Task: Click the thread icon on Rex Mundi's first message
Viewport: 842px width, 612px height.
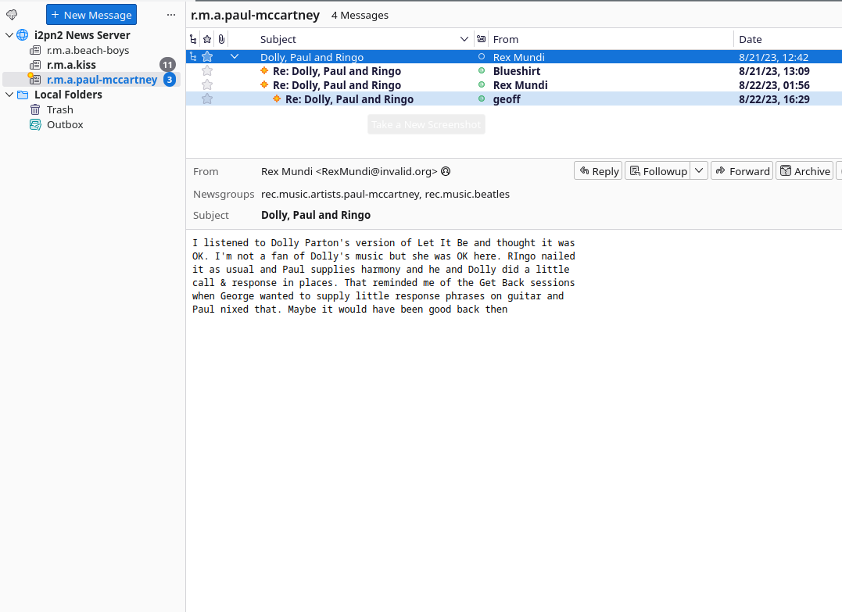Action: click(193, 57)
